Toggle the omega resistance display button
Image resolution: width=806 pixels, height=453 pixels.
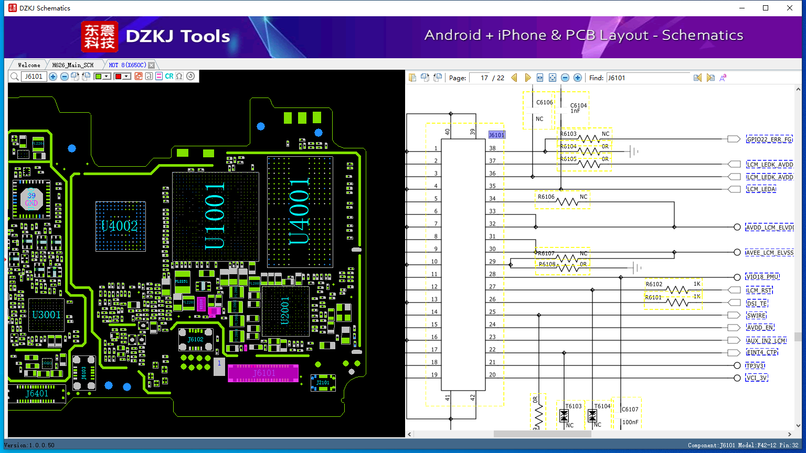coord(179,77)
